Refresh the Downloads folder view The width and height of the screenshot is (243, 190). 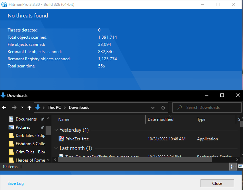tap(163, 107)
